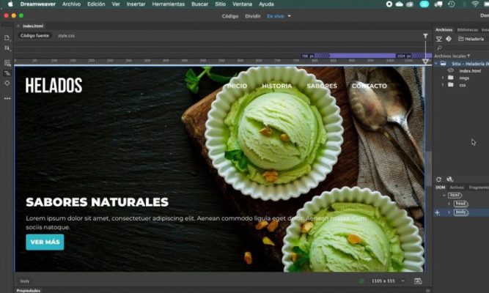Click the refresh icon above the DOM panel
489x293 pixels.
439,179
